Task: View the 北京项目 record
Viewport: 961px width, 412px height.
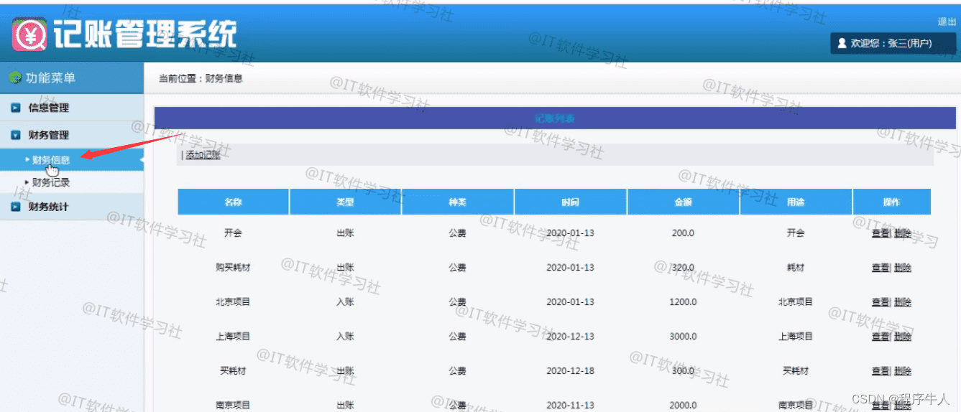Action: (x=880, y=302)
